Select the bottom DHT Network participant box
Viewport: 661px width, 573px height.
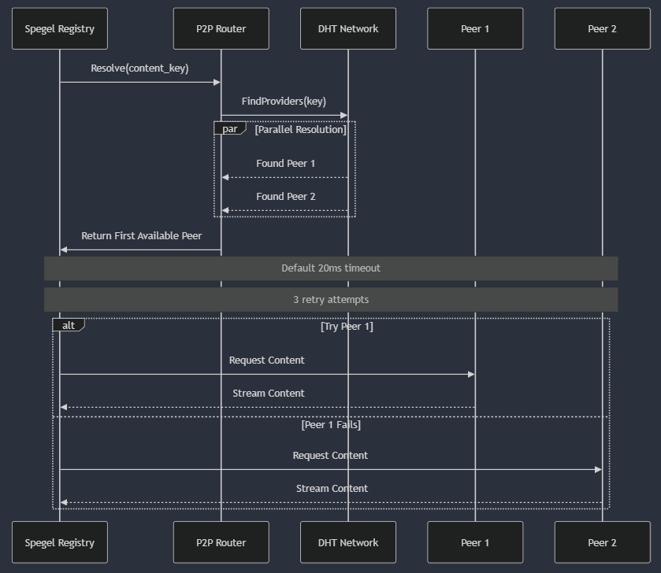coord(347,542)
